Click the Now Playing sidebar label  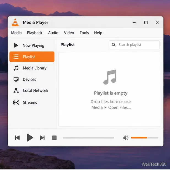pos(33,45)
